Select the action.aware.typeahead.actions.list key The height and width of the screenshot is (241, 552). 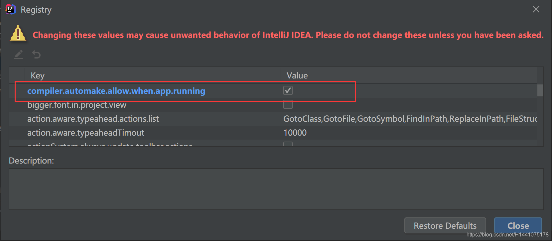click(93, 119)
